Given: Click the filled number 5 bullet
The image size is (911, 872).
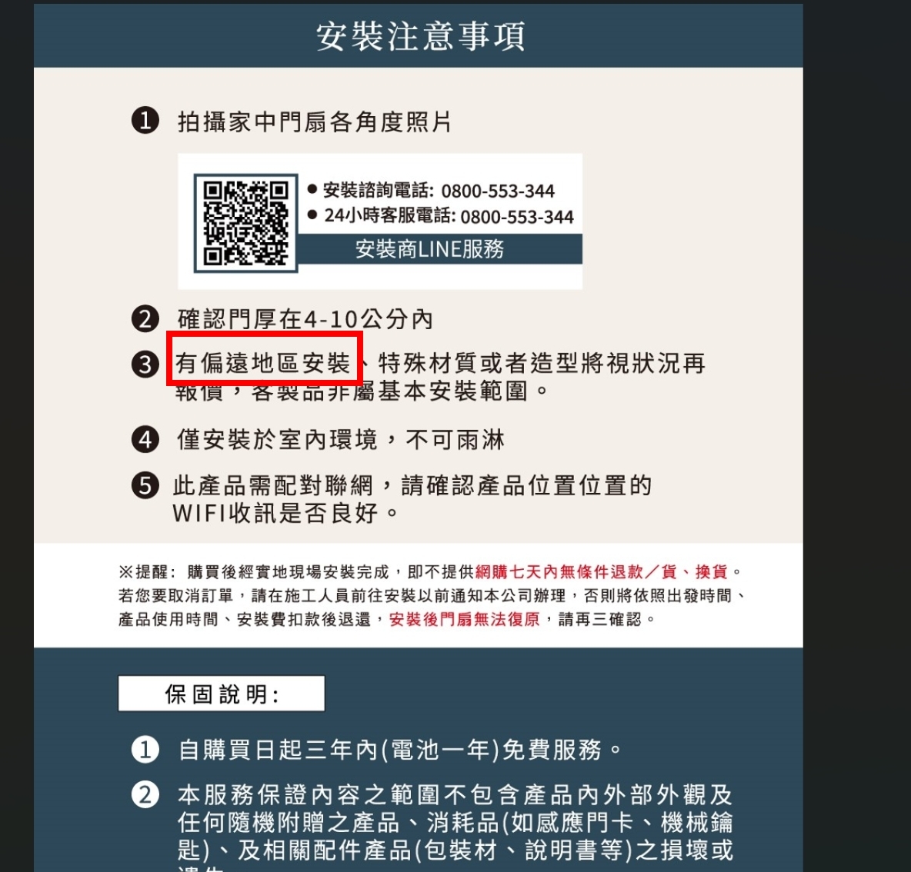Looking at the screenshot, I should coord(145,485).
